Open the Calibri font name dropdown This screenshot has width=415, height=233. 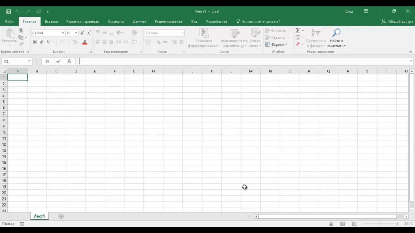[63, 33]
